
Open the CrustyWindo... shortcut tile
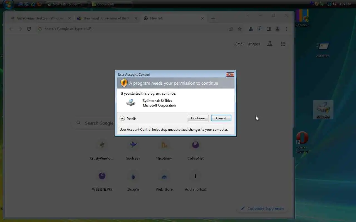click(x=102, y=150)
